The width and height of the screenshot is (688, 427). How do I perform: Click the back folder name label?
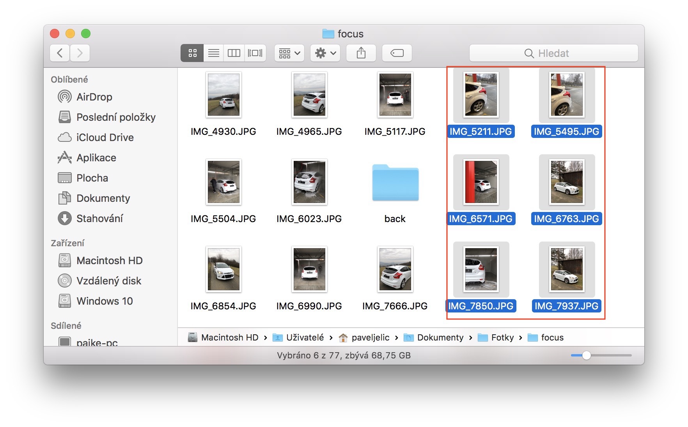(x=395, y=219)
